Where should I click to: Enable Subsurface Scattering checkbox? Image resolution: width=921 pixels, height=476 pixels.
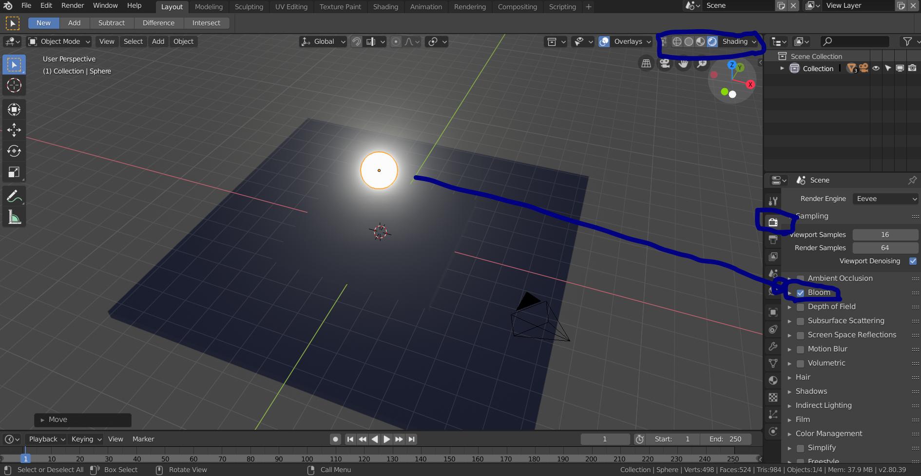coord(800,321)
